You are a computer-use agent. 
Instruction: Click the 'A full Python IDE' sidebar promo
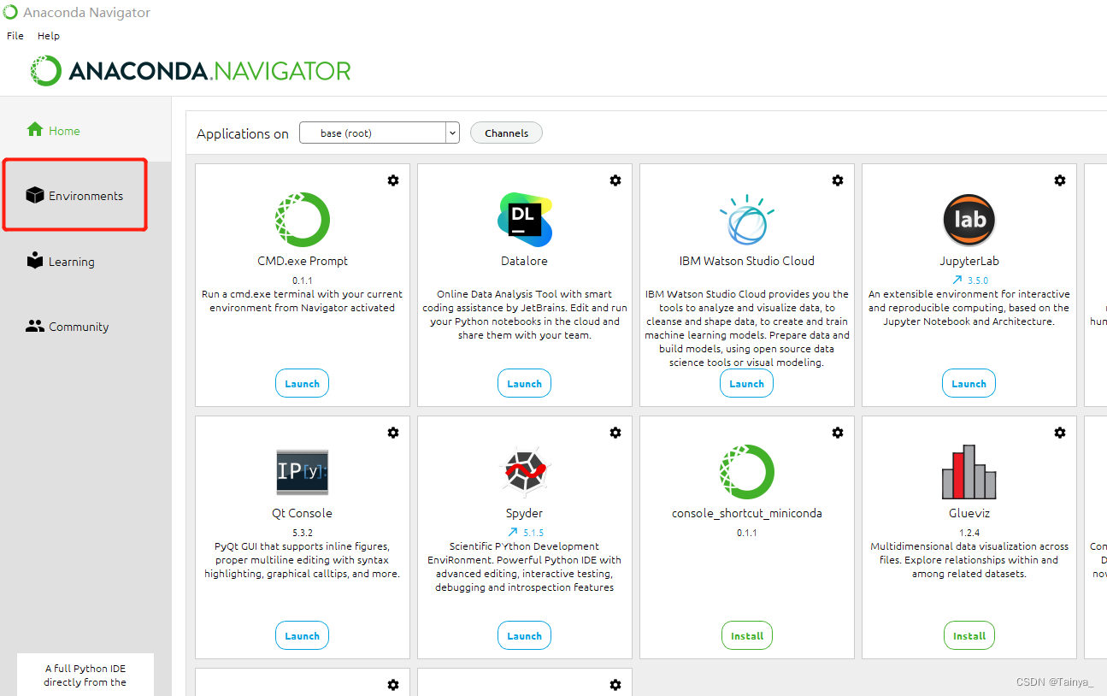click(85, 675)
